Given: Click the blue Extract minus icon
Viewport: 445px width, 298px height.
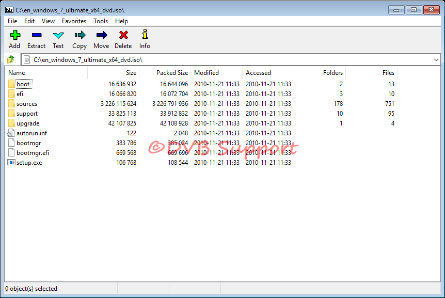Looking at the screenshot, I should point(37,35).
